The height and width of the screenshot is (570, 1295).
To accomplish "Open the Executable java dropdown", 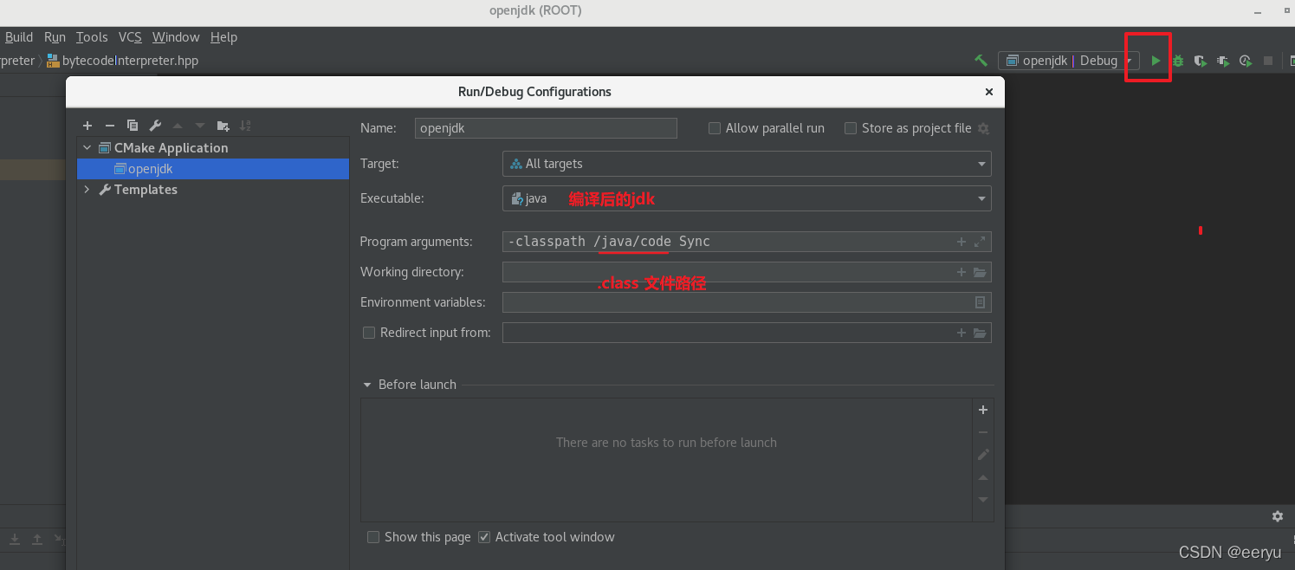I will click(747, 198).
